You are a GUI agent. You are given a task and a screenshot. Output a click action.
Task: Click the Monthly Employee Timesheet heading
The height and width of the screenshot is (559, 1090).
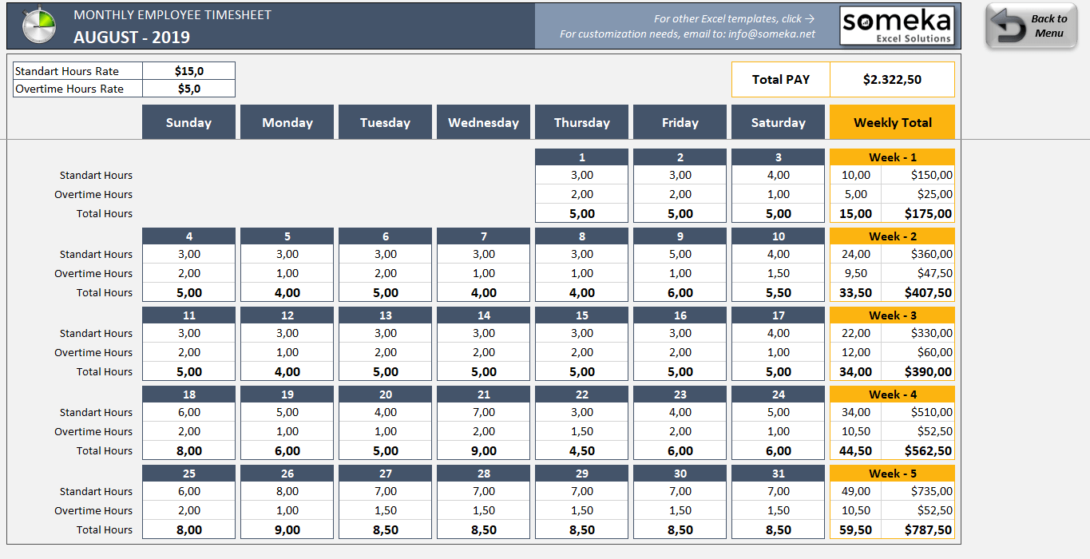(172, 15)
